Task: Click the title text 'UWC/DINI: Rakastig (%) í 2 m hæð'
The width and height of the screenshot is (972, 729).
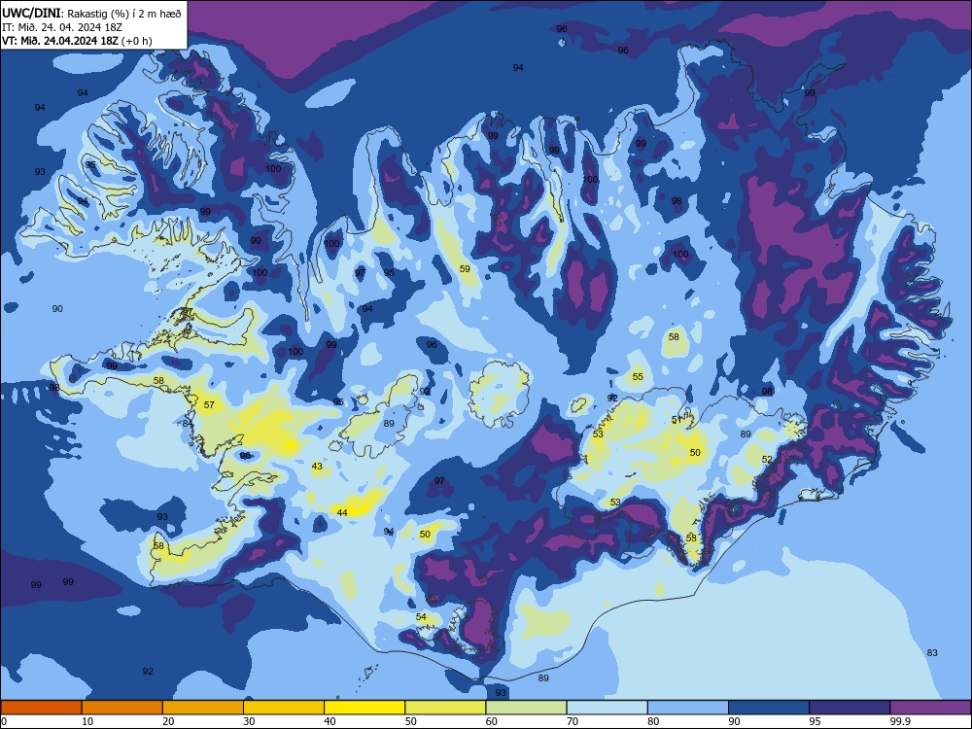Action: [91, 14]
